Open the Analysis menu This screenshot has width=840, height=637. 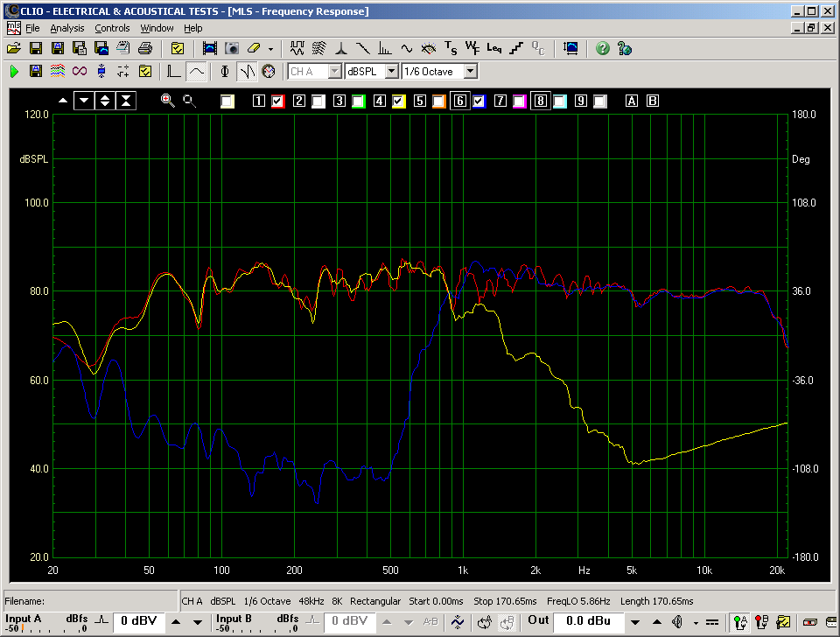click(x=67, y=28)
